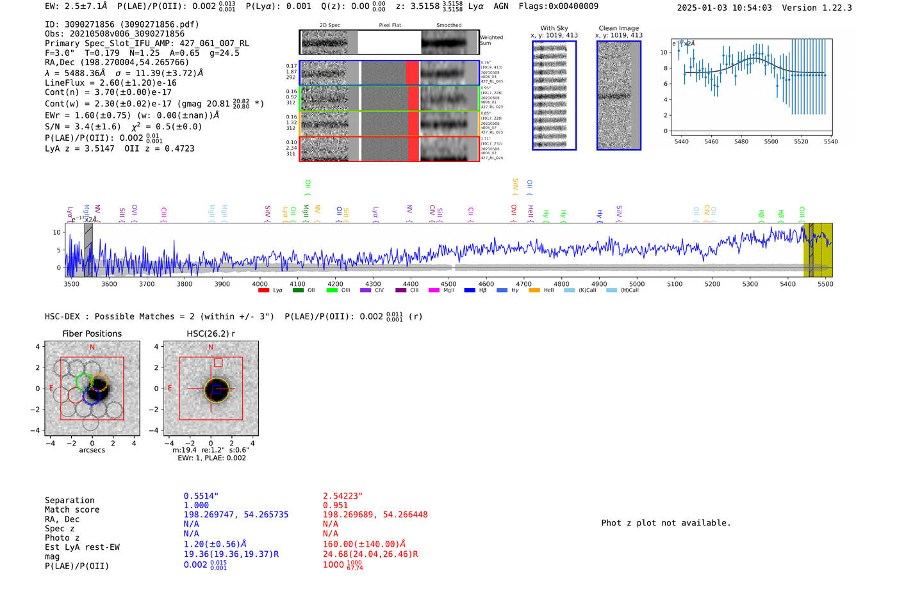Click the 'AGN' classification label in header
The height and width of the screenshot is (610, 897).
501,6
